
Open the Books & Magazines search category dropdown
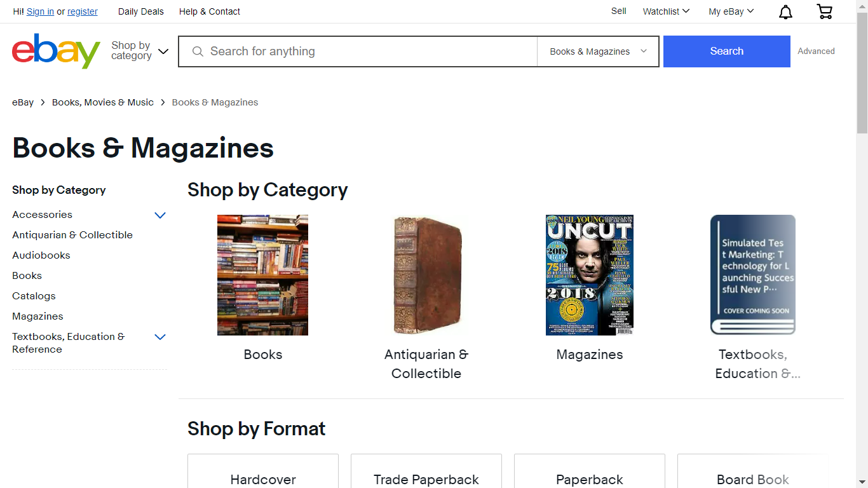tap(598, 51)
